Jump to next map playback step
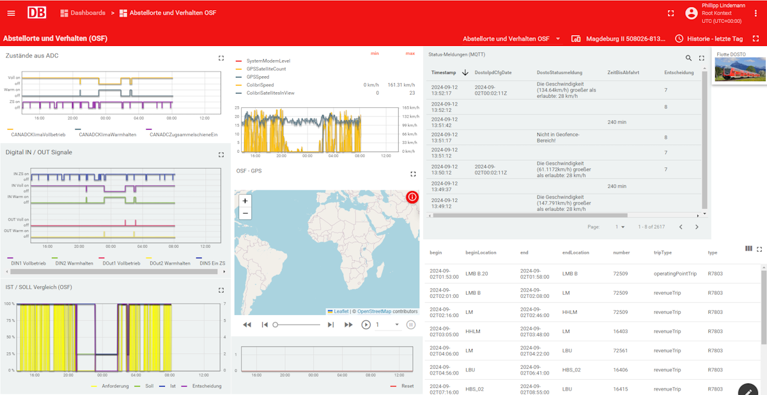The image size is (767, 395). point(330,325)
